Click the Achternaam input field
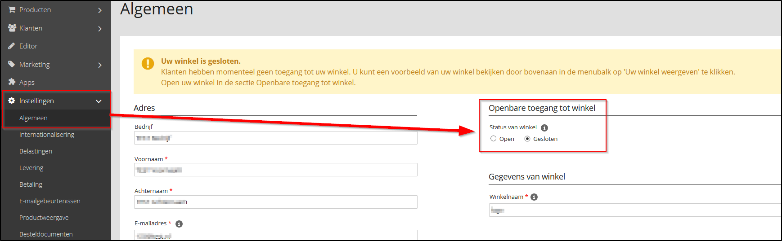The width and height of the screenshot is (782, 241). coord(276,202)
